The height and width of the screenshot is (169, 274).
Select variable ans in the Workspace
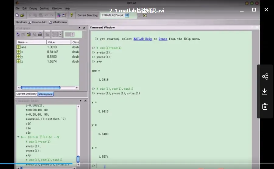click(x=48, y=47)
